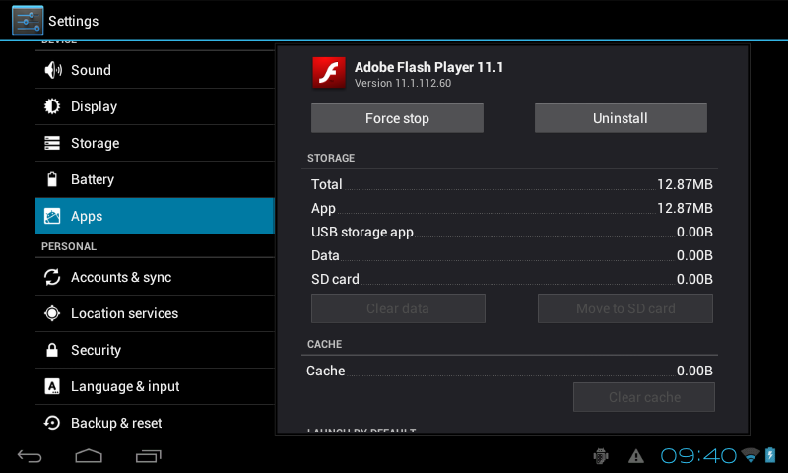The height and width of the screenshot is (473, 788).
Task: Open Language & input settings
Action: point(155,386)
